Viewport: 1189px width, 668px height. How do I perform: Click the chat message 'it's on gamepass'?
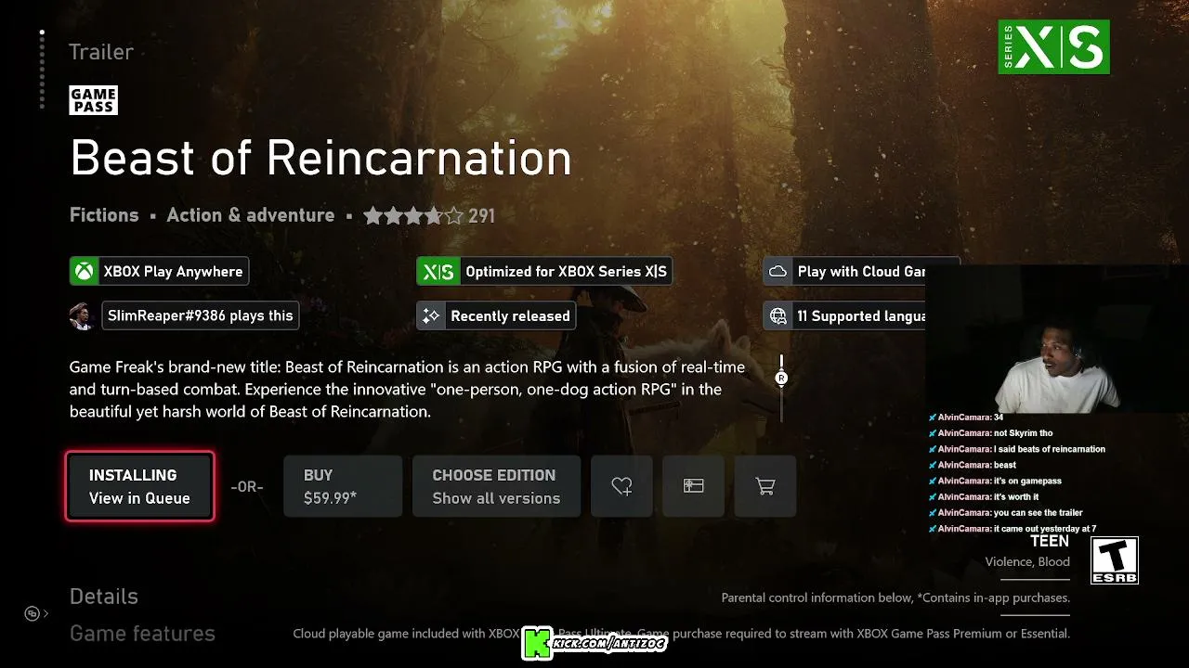[x=1027, y=481]
